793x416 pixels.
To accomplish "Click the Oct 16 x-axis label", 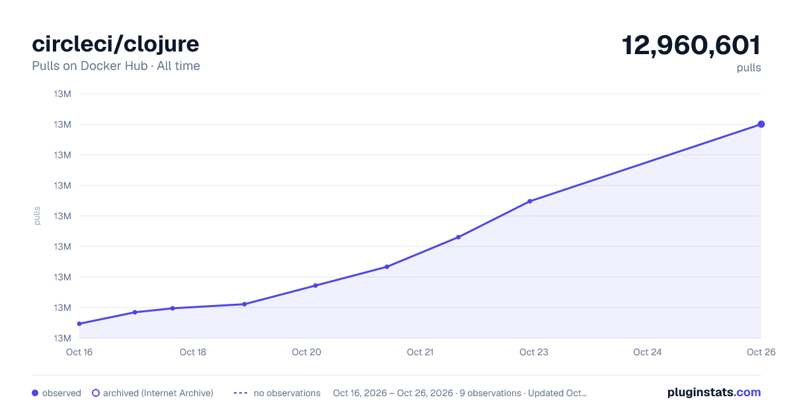I will point(79,352).
